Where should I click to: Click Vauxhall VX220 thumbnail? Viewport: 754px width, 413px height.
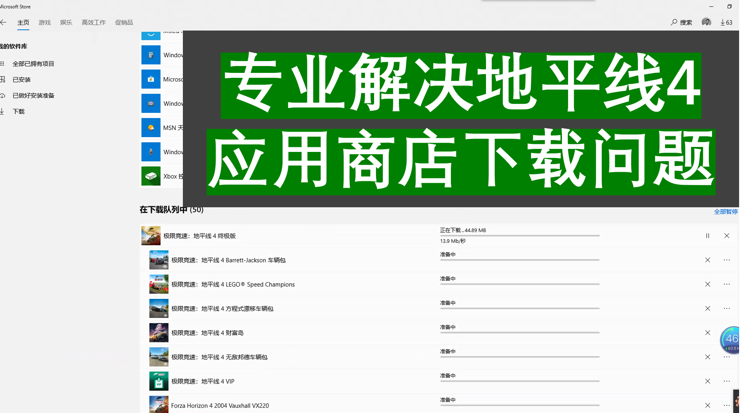click(159, 405)
